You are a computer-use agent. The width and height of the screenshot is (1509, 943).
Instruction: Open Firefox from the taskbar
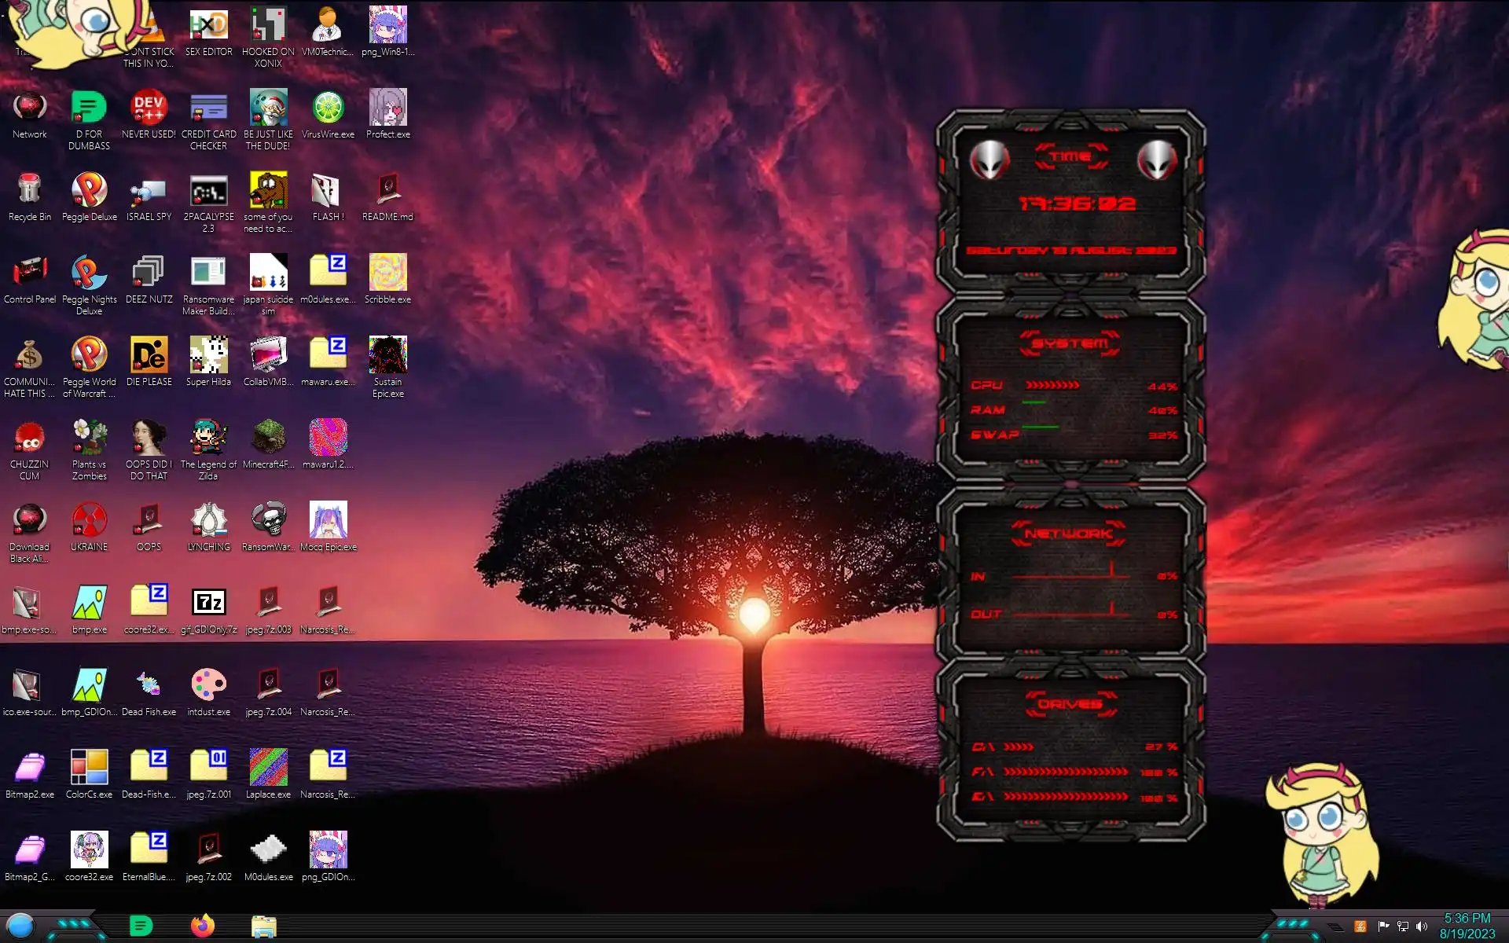click(x=203, y=926)
